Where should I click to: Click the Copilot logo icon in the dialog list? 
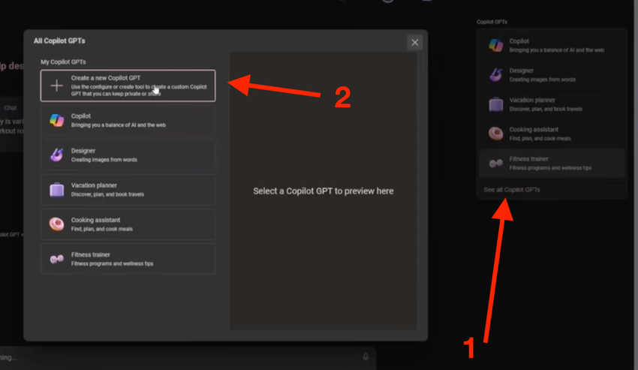pos(57,120)
